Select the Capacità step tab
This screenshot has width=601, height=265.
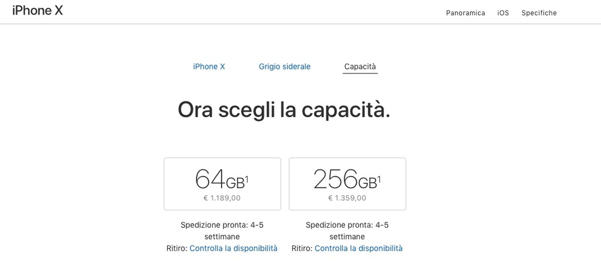[x=360, y=67]
